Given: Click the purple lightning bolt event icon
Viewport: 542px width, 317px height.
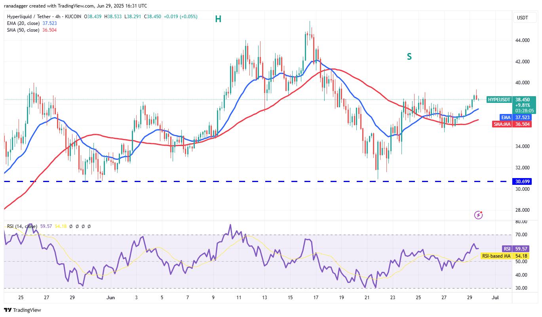Looking at the screenshot, I should point(478,215).
